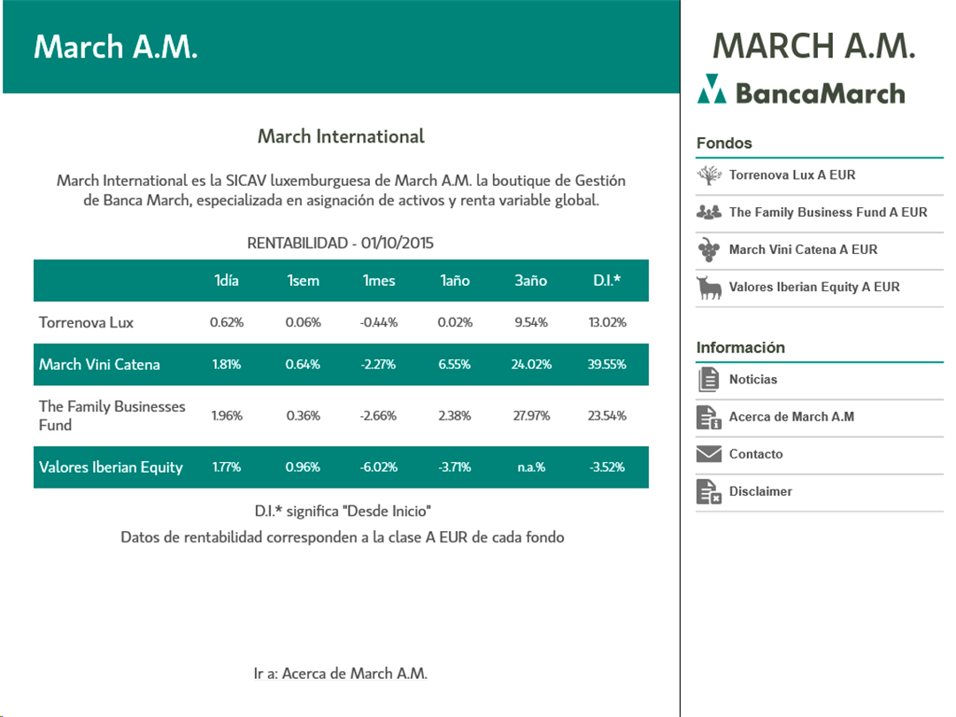Click the 'Datos de rentabilidad' footnote

coord(342,537)
